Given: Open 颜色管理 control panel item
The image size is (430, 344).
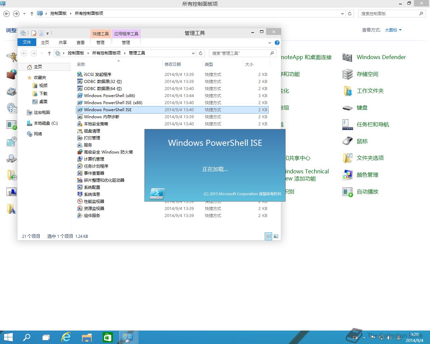Looking at the screenshot, I should tap(360, 175).
